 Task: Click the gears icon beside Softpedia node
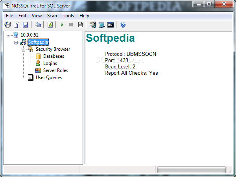[x=23, y=42]
